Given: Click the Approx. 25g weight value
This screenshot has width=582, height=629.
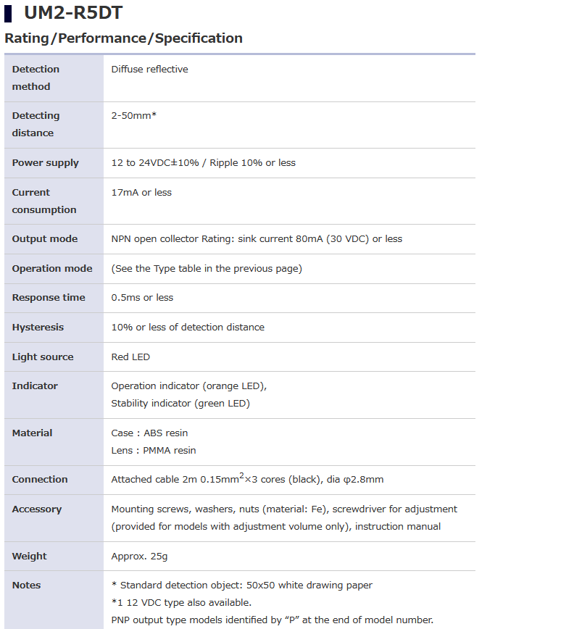Looking at the screenshot, I should click(x=139, y=557).
